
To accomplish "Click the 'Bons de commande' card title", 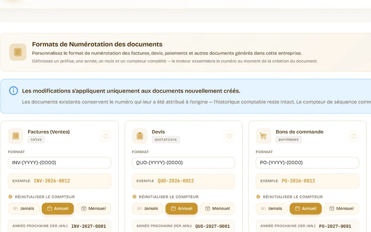I will (x=300, y=132).
